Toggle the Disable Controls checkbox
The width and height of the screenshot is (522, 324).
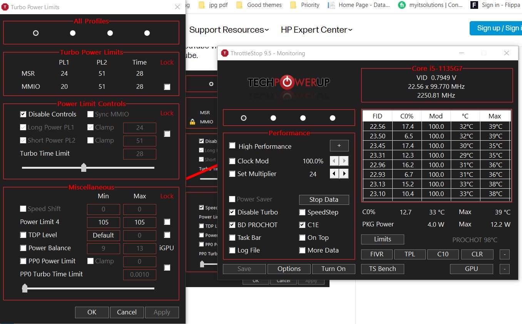23,114
